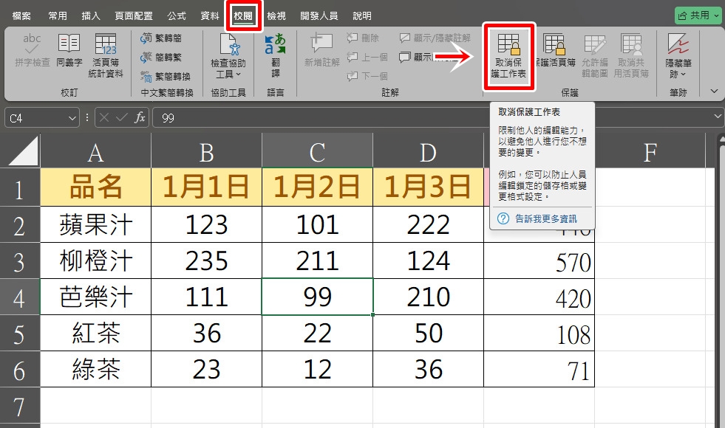Select row 2 header

[20, 225]
